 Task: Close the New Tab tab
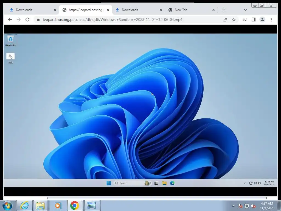click(213, 10)
